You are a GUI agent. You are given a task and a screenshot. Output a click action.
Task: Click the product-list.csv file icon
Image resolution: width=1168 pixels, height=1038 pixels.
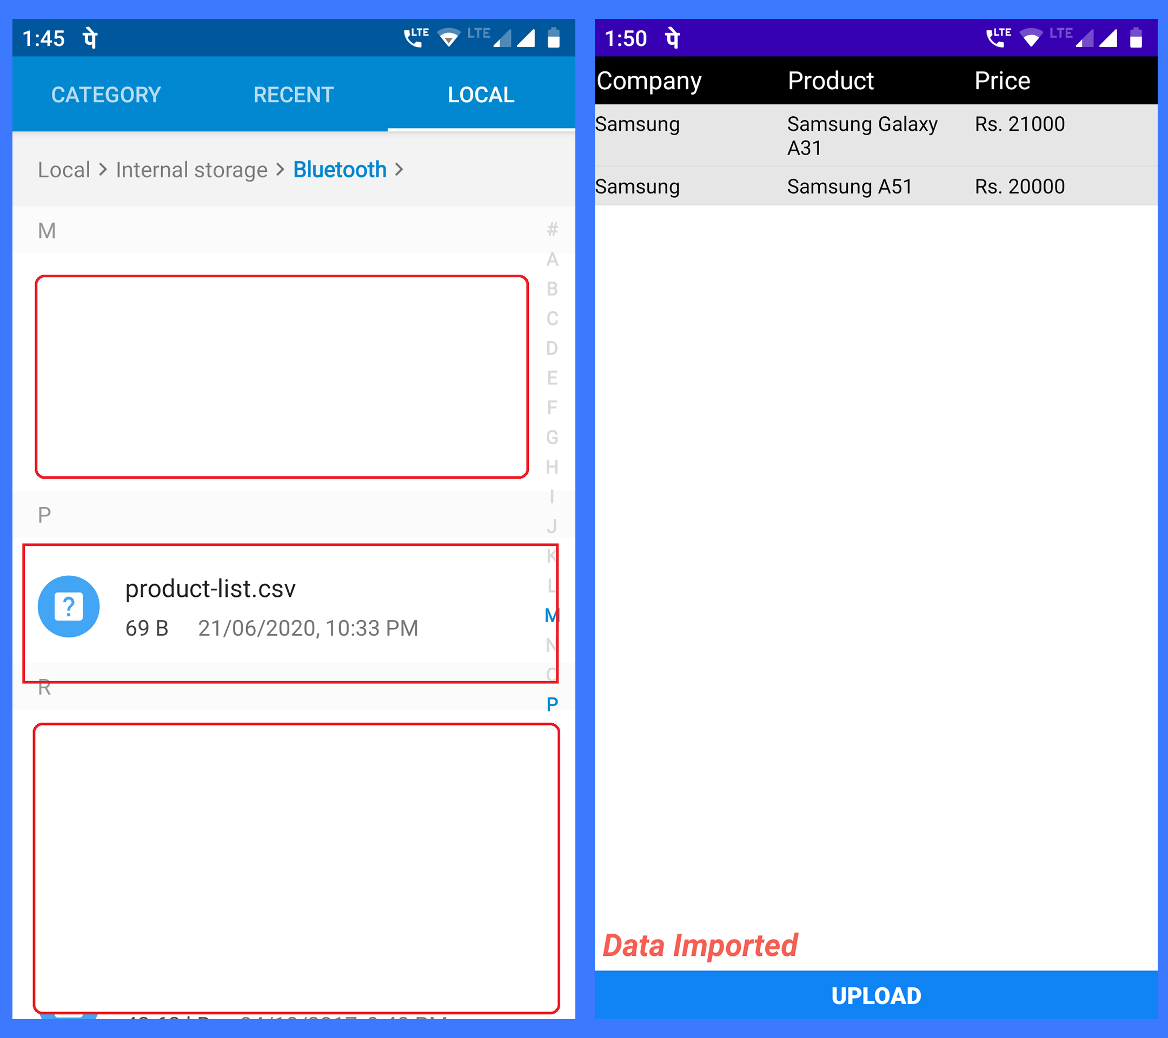click(x=67, y=602)
